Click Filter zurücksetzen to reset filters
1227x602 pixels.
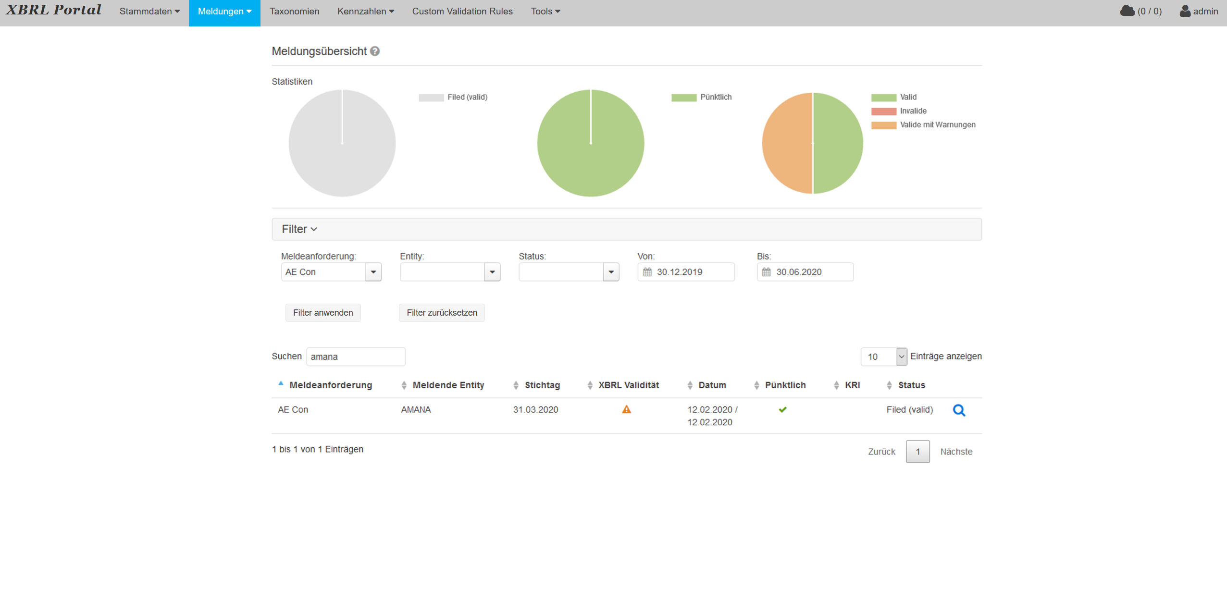tap(441, 312)
